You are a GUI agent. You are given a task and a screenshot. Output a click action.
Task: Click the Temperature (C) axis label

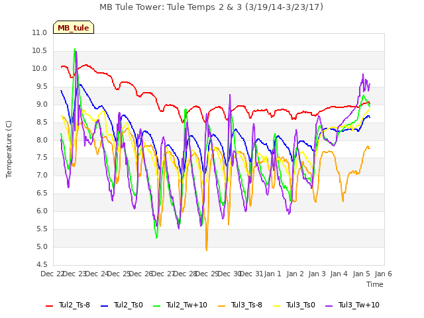pos(9,149)
